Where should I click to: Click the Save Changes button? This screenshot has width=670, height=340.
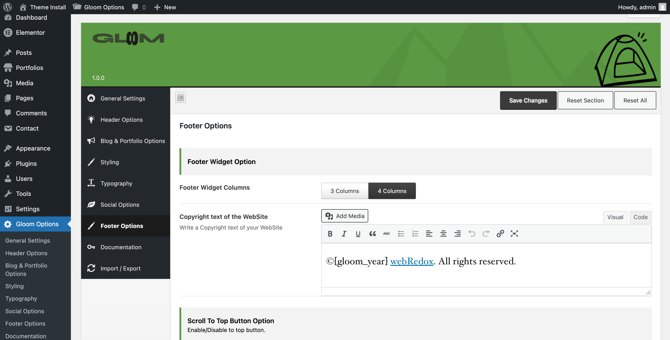(528, 100)
